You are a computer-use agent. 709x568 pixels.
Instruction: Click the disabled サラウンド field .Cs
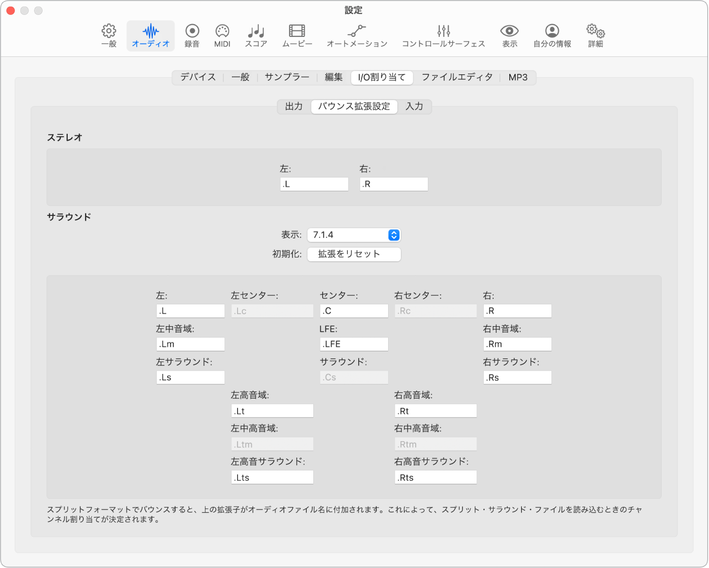tap(354, 377)
